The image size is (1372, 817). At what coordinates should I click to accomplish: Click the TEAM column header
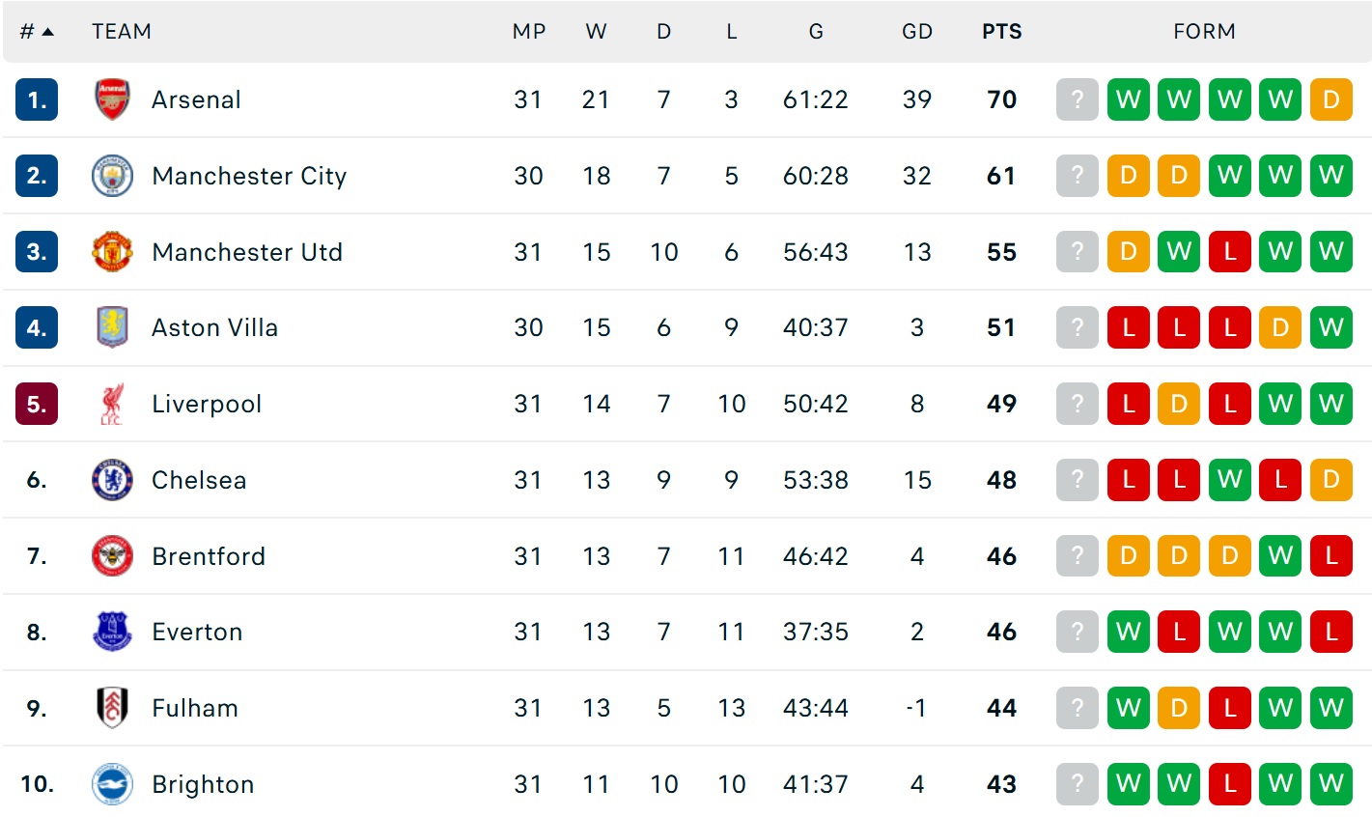click(x=122, y=32)
